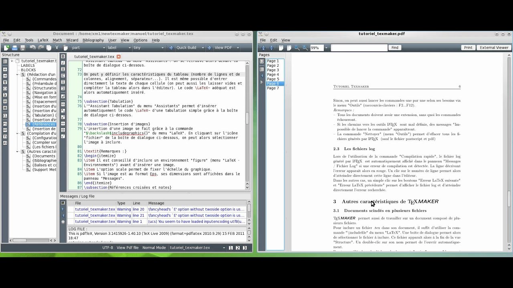Open the PS Pstricks commands panel icon
This screenshot has width=513, height=288.
(5, 123)
